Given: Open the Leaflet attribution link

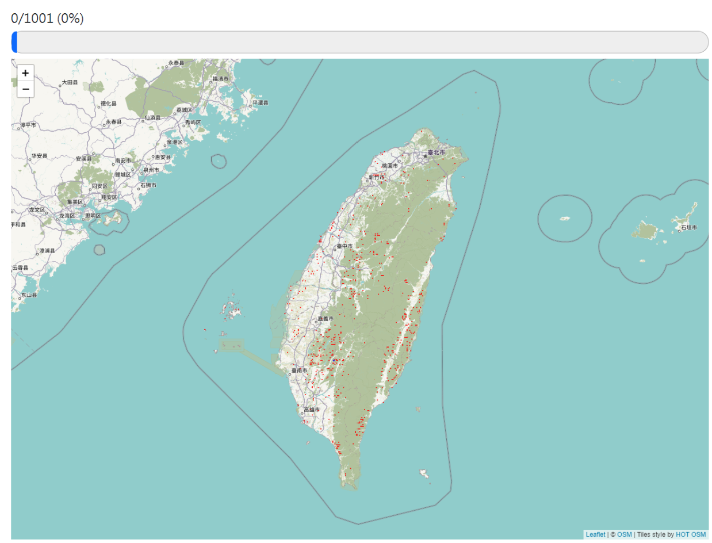Looking at the screenshot, I should point(595,534).
